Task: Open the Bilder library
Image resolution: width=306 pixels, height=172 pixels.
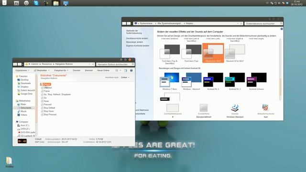Action: click(x=23, y=104)
